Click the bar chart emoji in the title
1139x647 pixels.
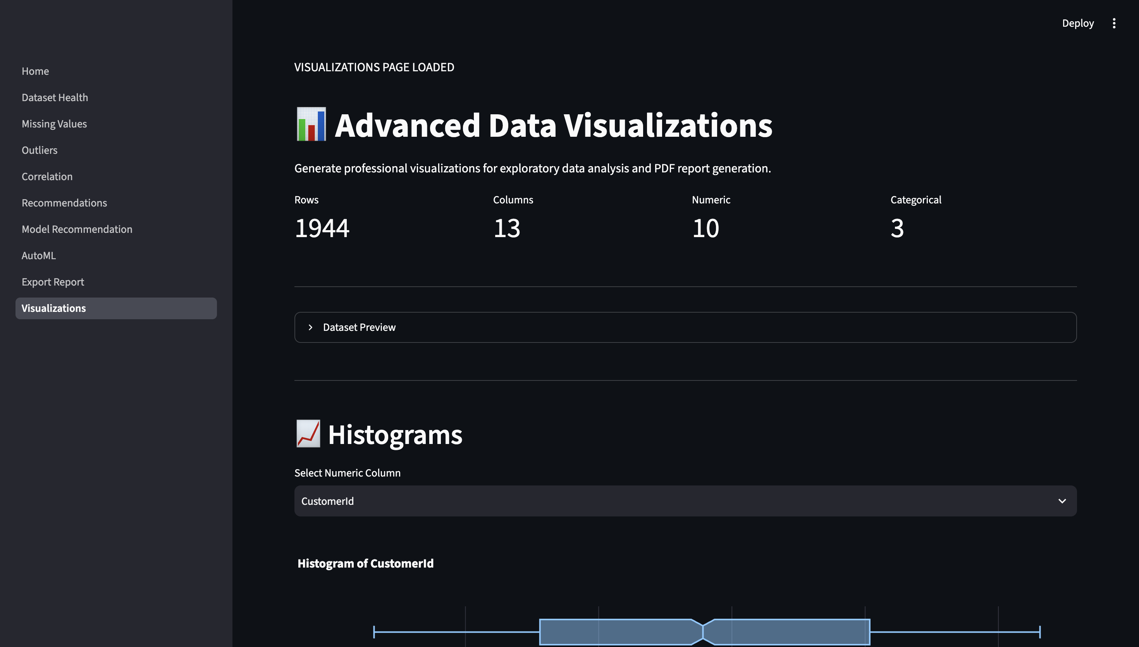coord(311,124)
